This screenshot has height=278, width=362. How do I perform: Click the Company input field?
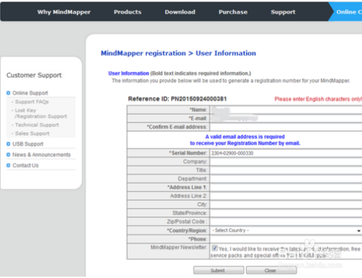pos(286,161)
